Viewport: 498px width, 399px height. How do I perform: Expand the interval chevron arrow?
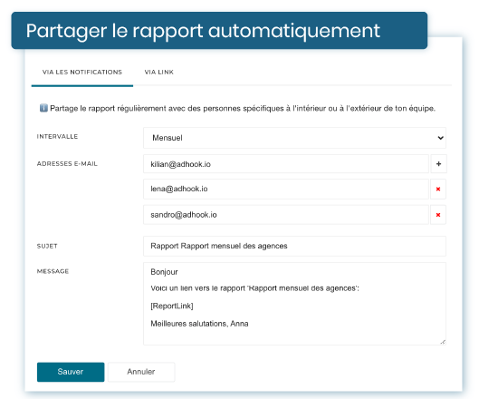pyautogui.click(x=441, y=138)
